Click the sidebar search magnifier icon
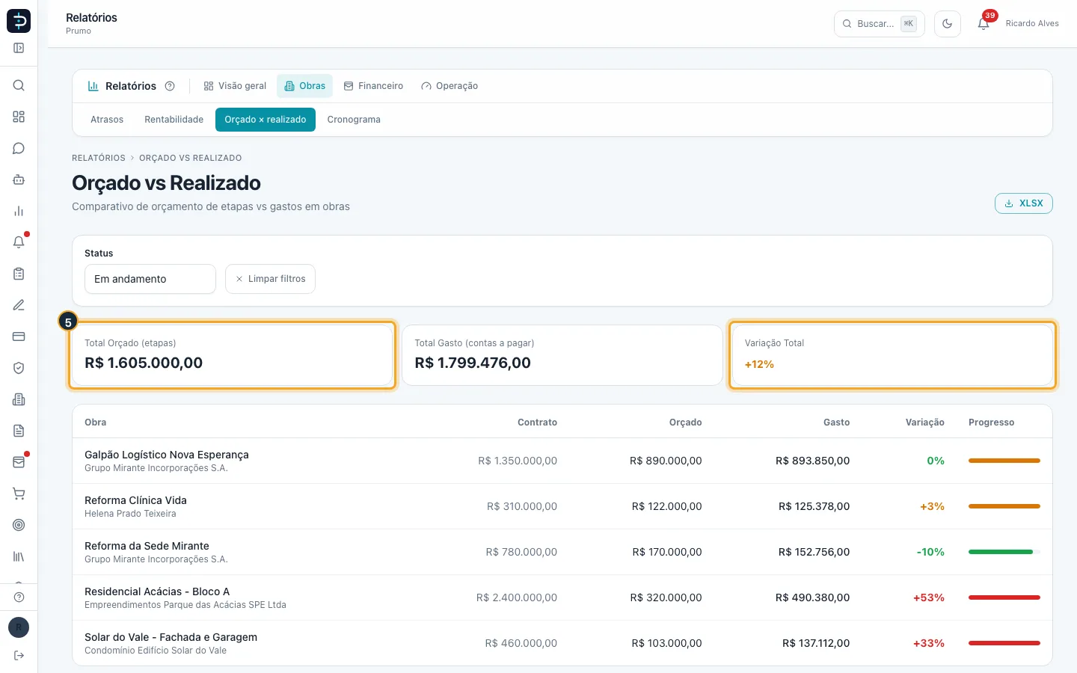This screenshot has height=673, width=1077. [x=19, y=85]
